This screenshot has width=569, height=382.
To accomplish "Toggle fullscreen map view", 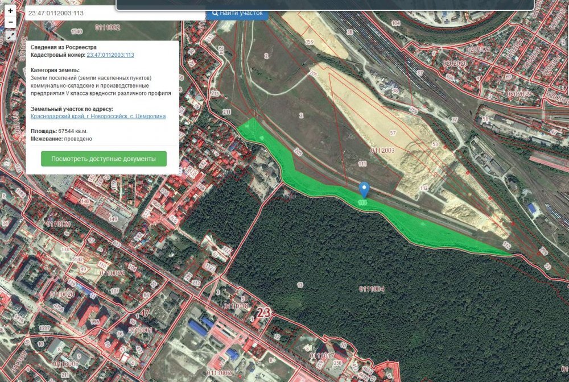I will point(10,36).
